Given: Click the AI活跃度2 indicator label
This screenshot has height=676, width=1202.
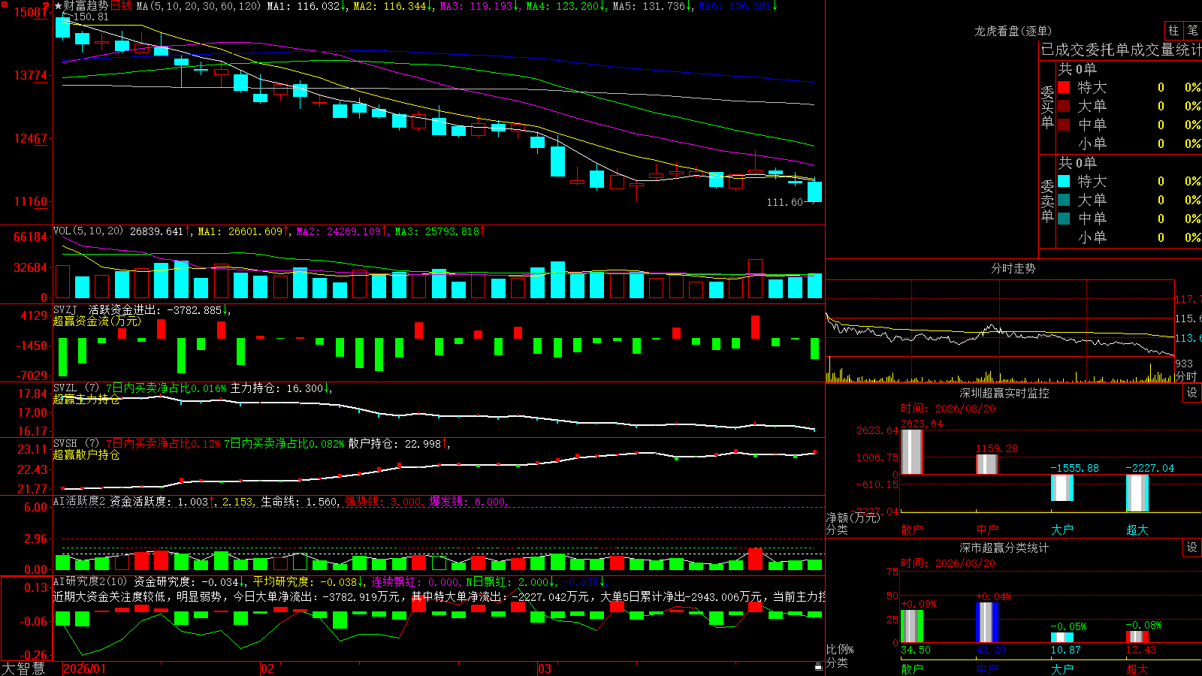Looking at the screenshot, I should [80, 501].
